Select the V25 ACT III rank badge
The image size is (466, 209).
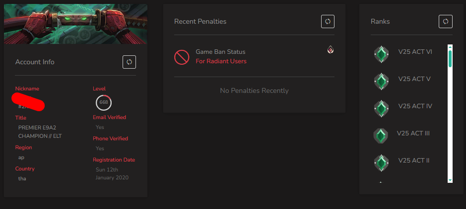point(381,136)
